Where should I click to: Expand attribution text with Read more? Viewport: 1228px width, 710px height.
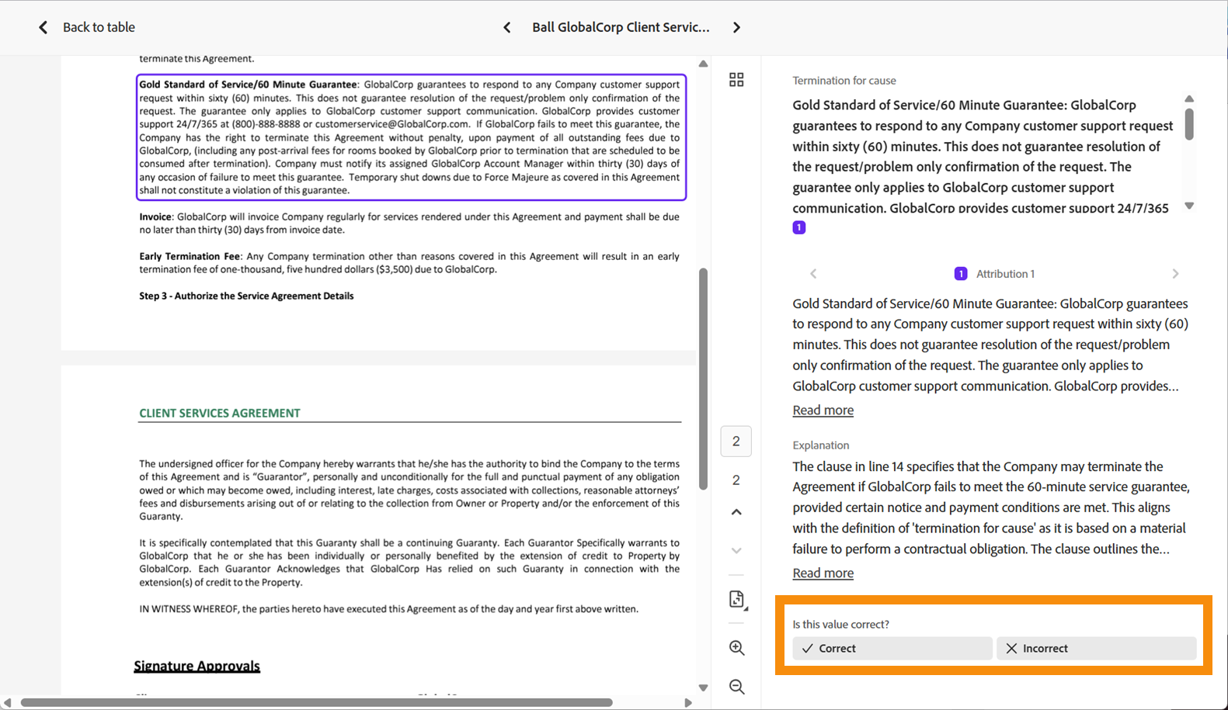point(823,410)
